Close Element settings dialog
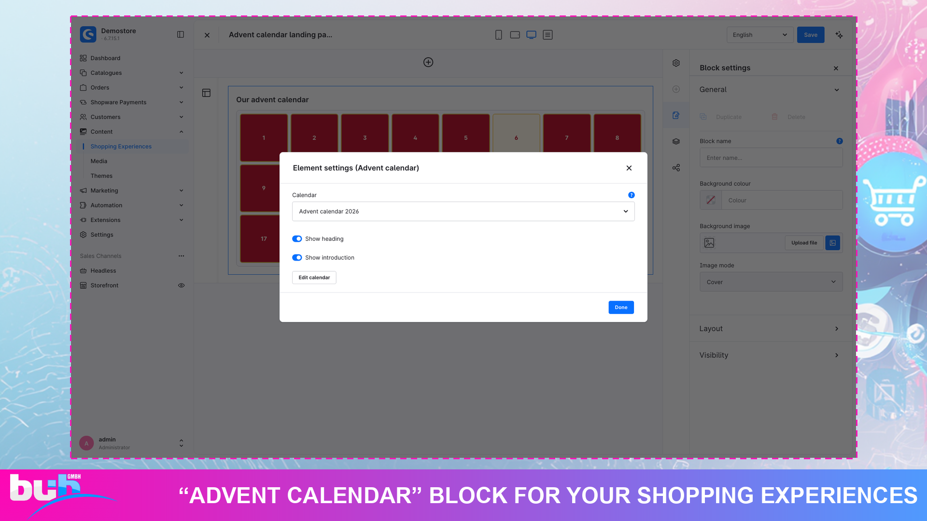The height and width of the screenshot is (521, 927). [629, 168]
